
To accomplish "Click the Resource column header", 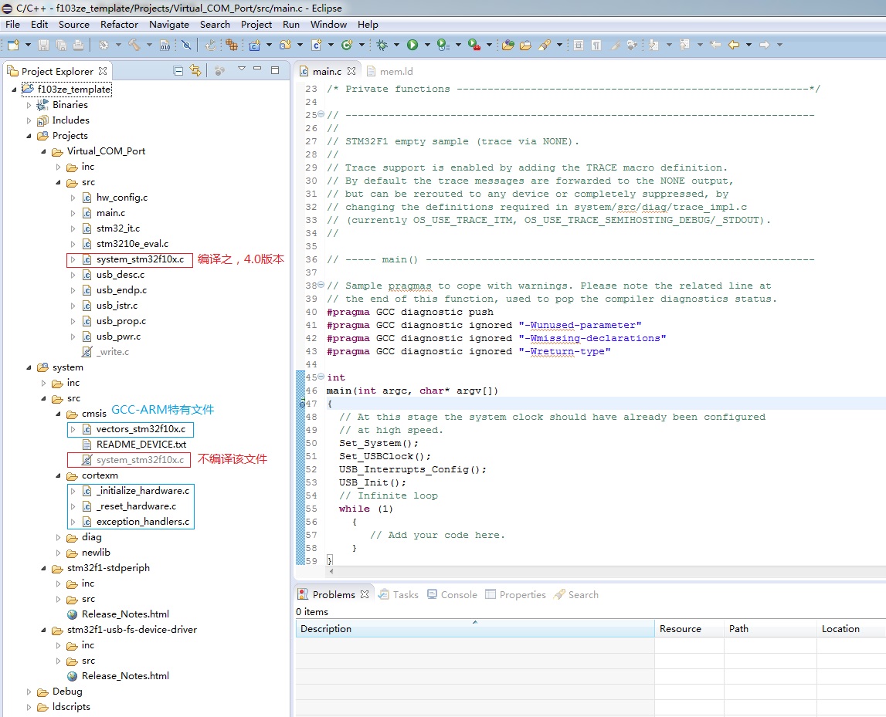I will [689, 628].
